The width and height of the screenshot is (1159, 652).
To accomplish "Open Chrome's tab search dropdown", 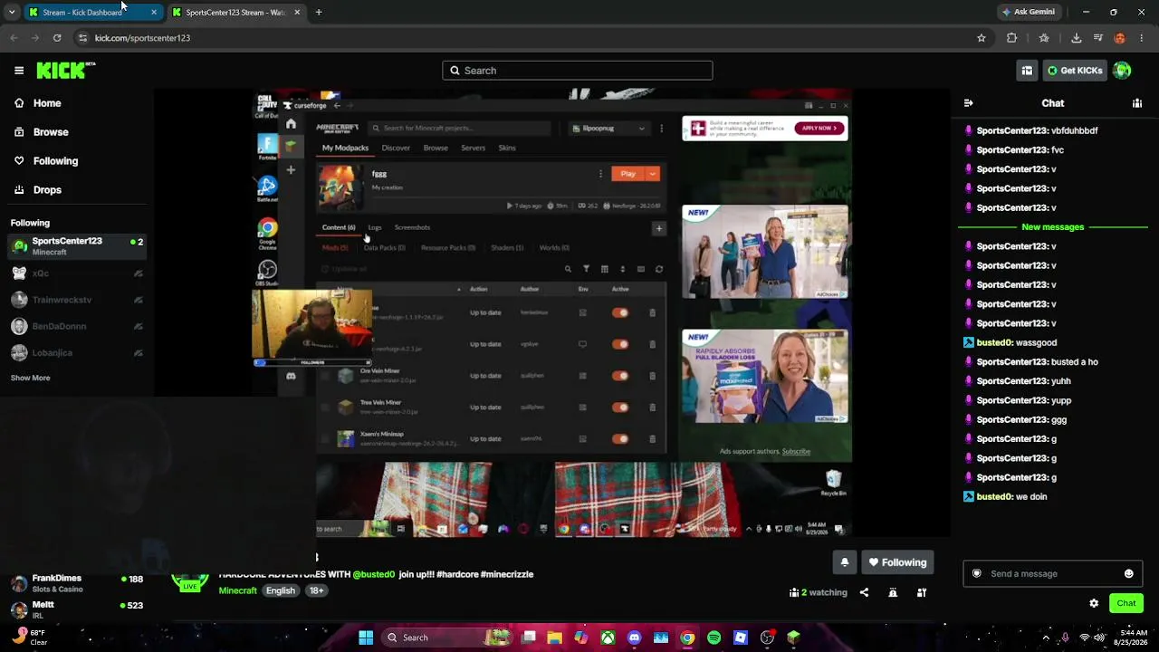I will pyautogui.click(x=12, y=12).
